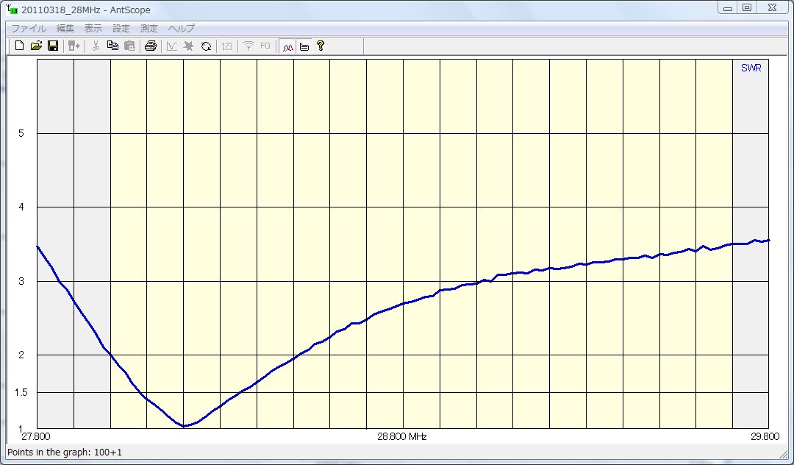Click the export/transfer data toolbar icon
This screenshot has width=794, height=465.
(x=74, y=46)
